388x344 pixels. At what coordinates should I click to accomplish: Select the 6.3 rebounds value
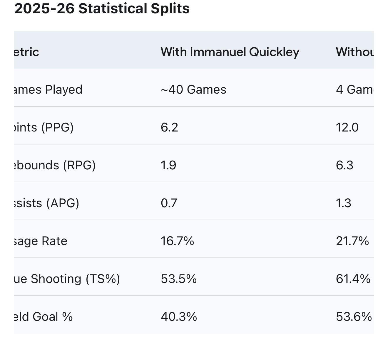coord(344,165)
